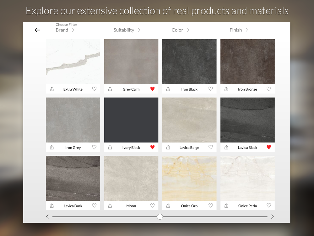The height and width of the screenshot is (236, 314).
Task: Select the Lavica Beige thumbnail
Action: pos(189,120)
